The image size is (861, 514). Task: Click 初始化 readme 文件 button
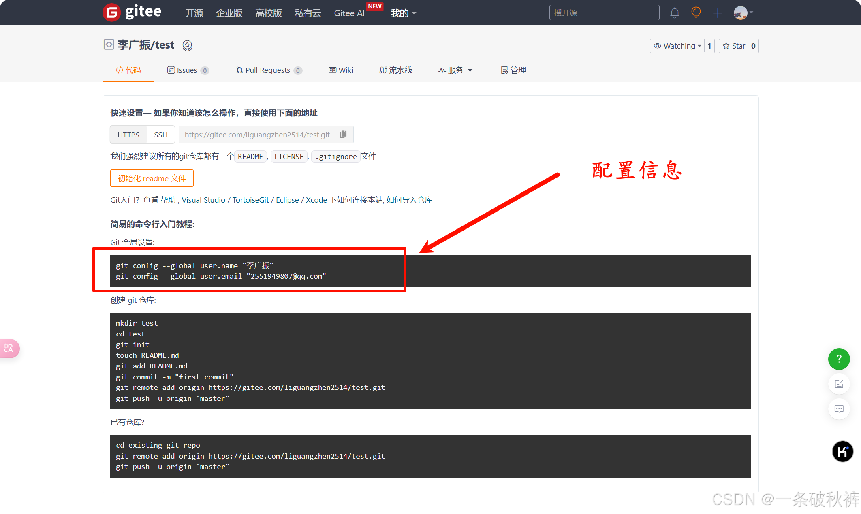(x=152, y=178)
